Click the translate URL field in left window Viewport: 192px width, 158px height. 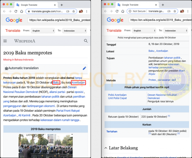coord(59,20)
